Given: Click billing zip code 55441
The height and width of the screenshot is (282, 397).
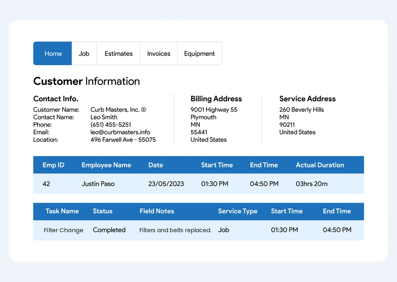Looking at the screenshot, I should (199, 132).
